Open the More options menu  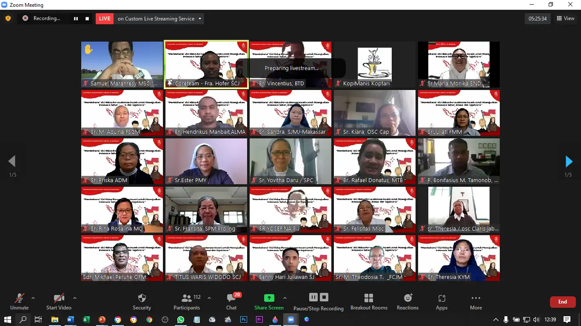coord(476,302)
